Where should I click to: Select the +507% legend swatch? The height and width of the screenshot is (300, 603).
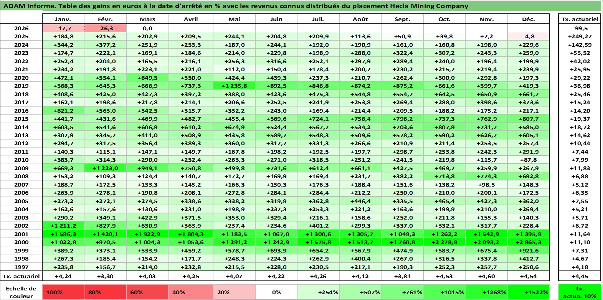pos(360,292)
